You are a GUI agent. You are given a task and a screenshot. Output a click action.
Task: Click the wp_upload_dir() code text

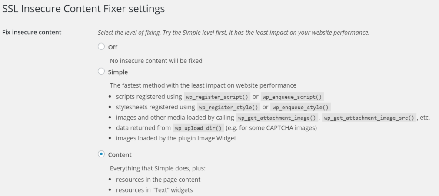point(198,128)
